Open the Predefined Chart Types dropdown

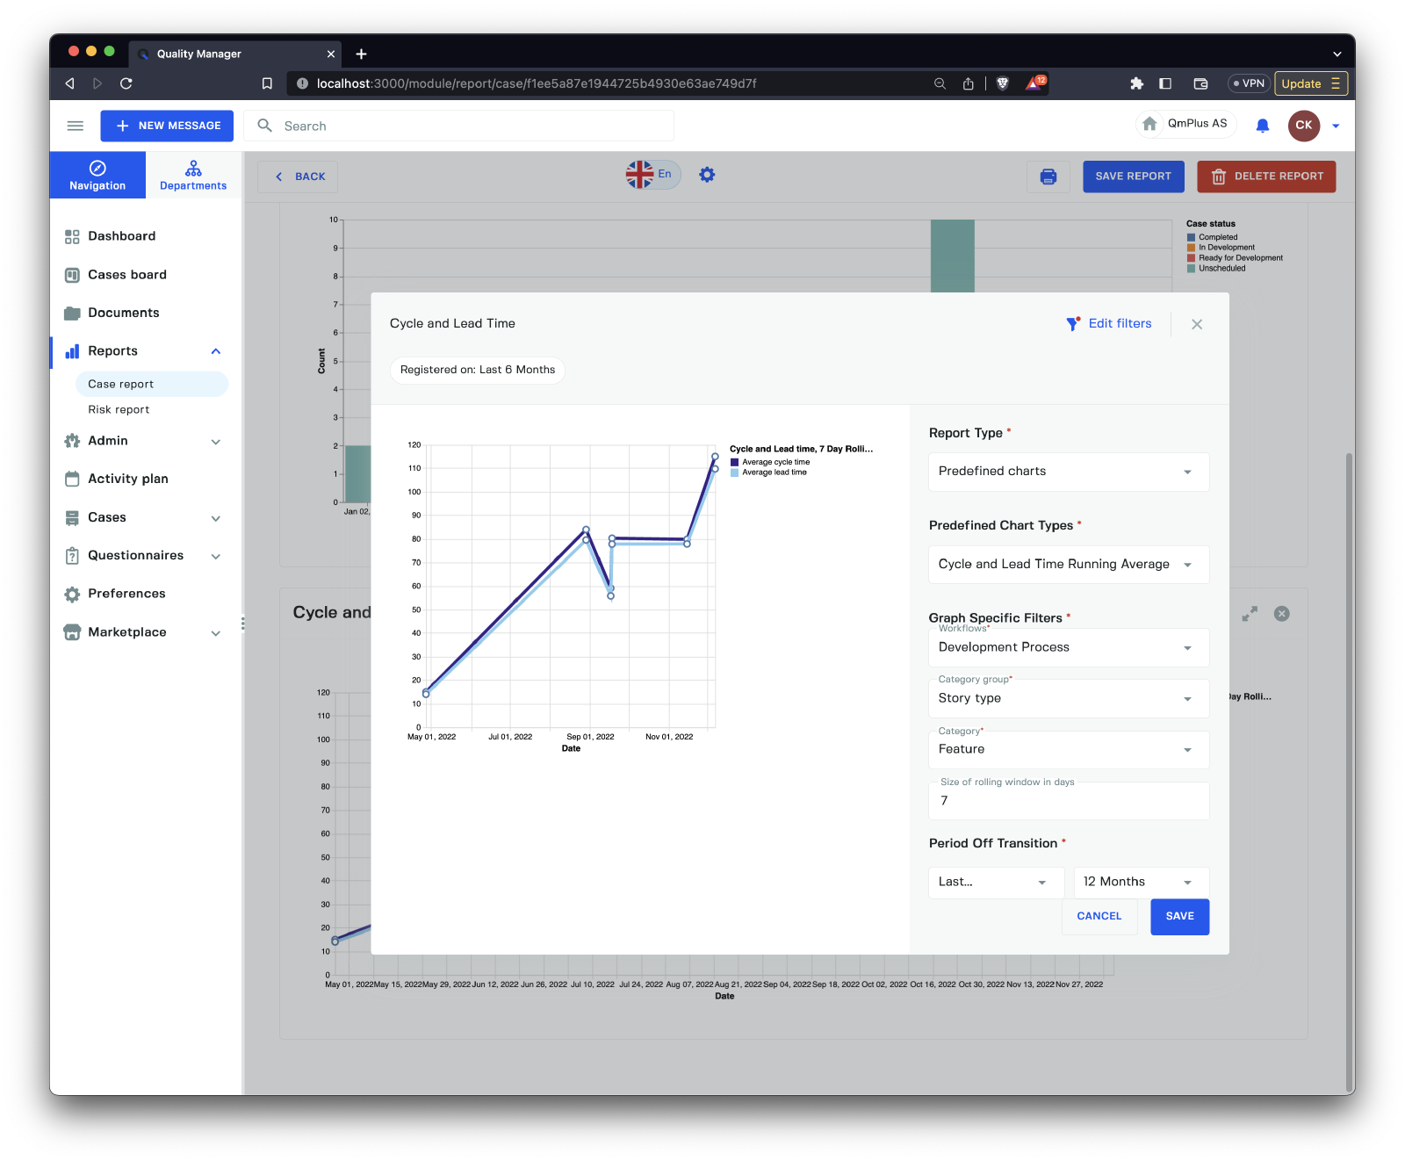[1068, 565]
